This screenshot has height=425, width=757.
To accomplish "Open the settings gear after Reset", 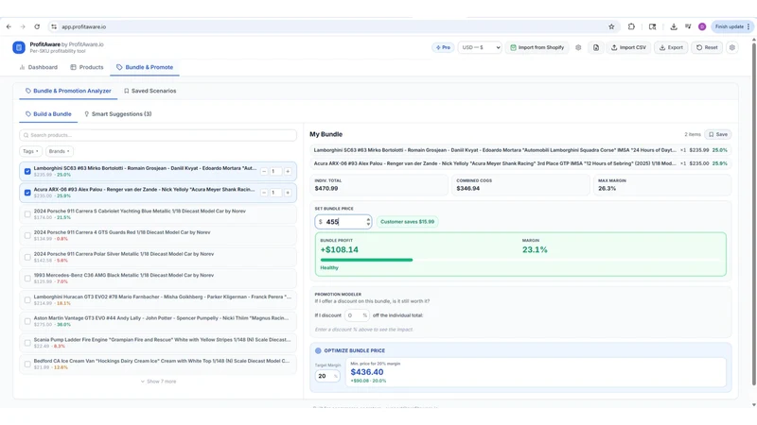I will [731, 47].
